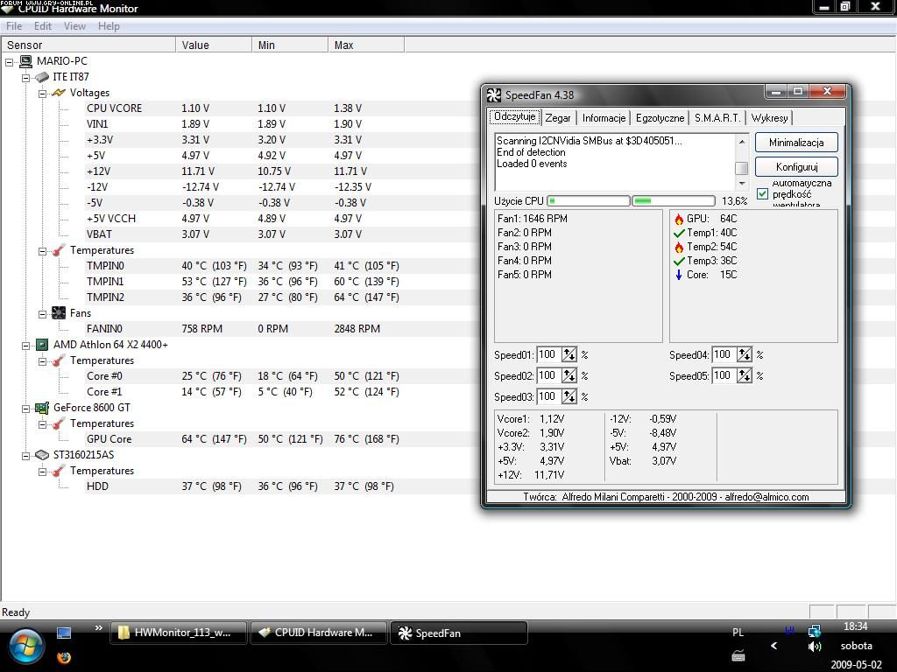Click the Firefox quick launch icon
This screenshot has height=672, width=897.
64,657
